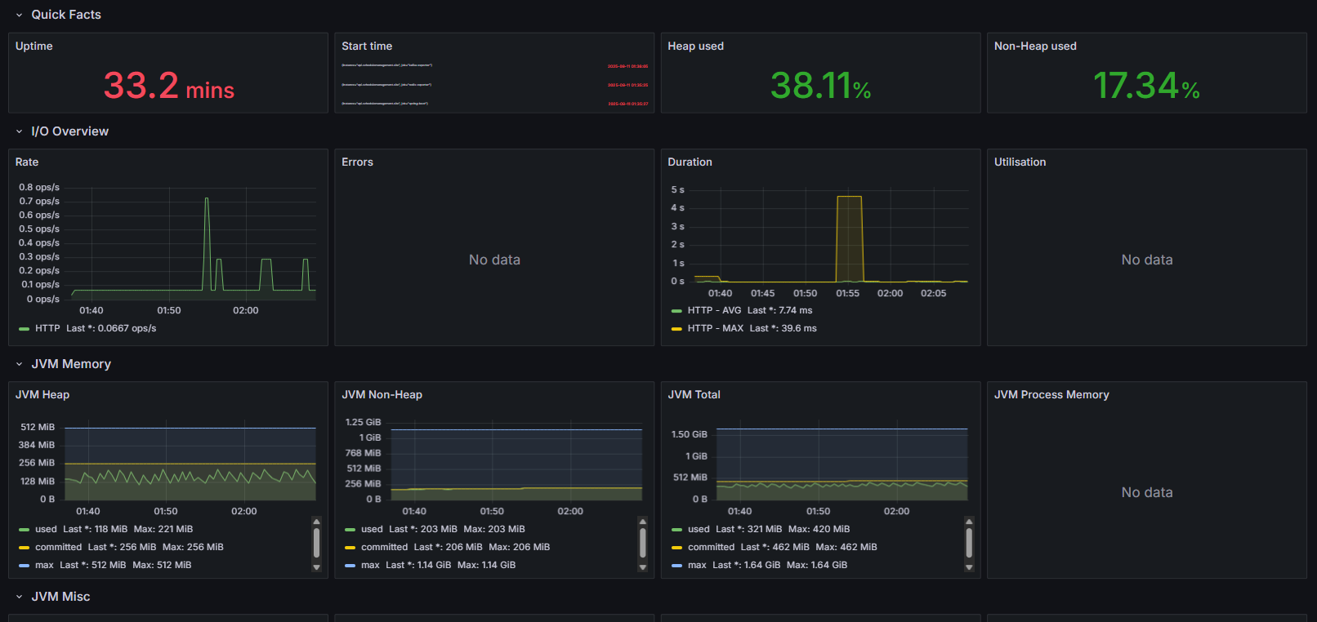The height and width of the screenshot is (622, 1317).
Task: Toggle max series in JVM Non-Heap legend
Action: coord(370,565)
